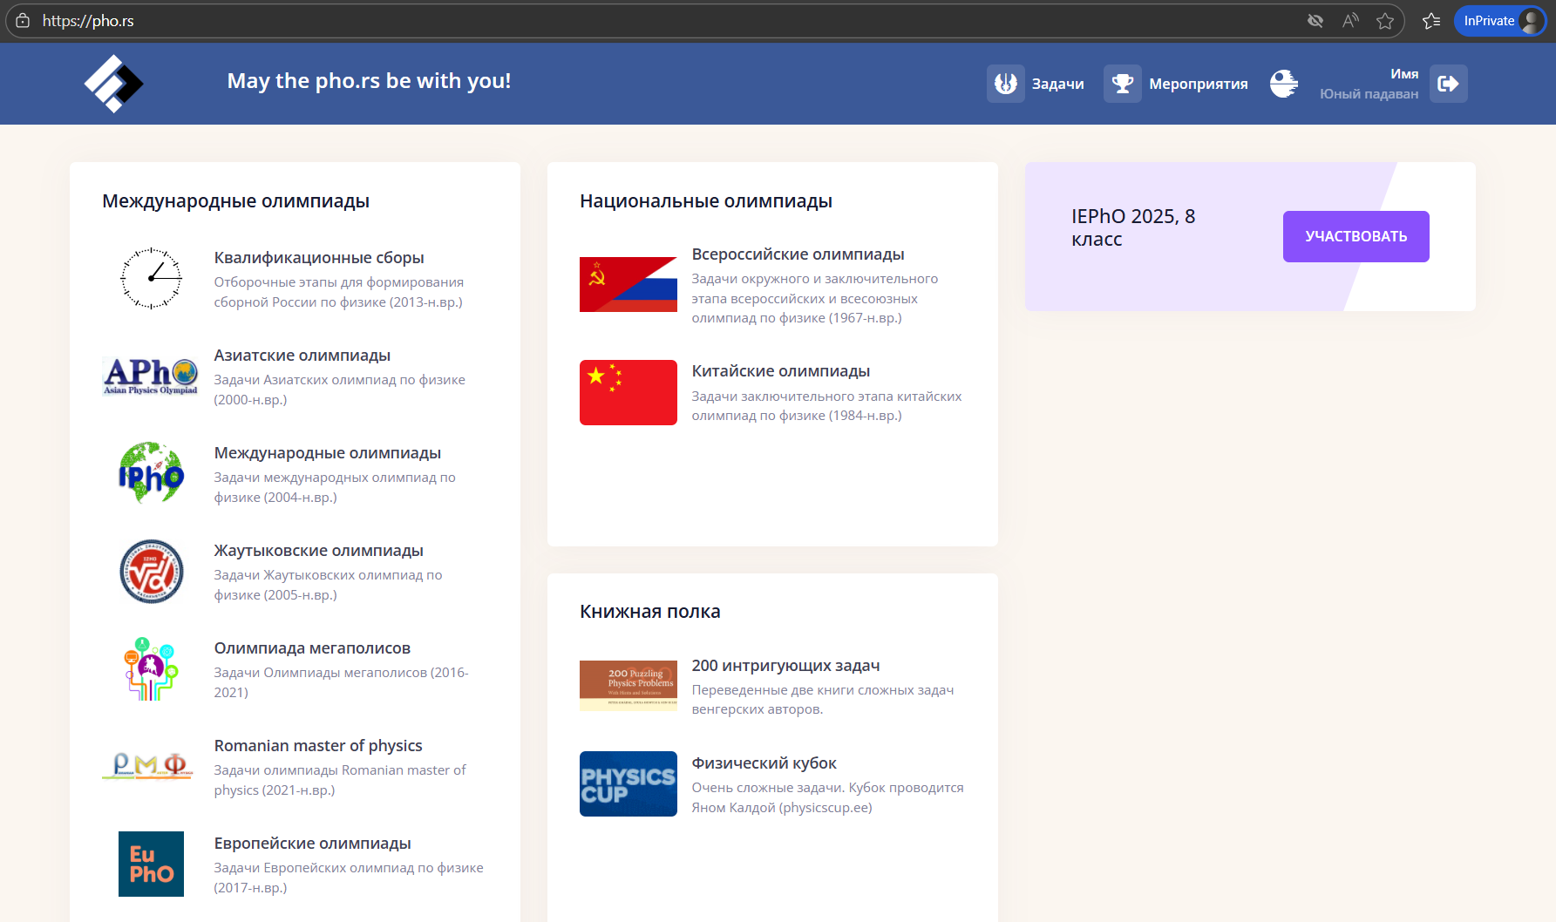Open Олимпиада мегаполисов link
The height and width of the screenshot is (922, 1556).
pyautogui.click(x=312, y=648)
